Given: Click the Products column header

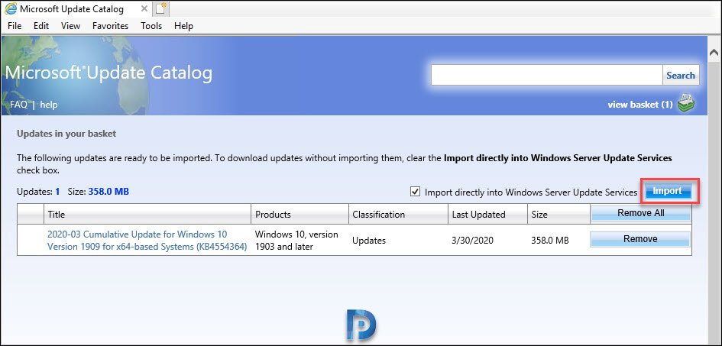Looking at the screenshot, I should point(299,215).
